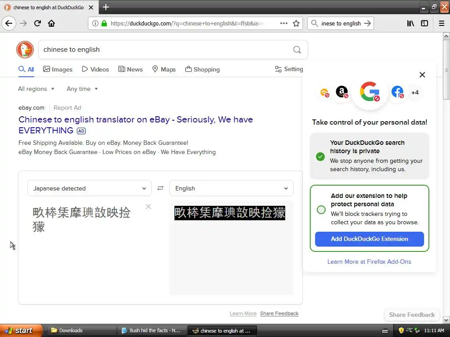The image size is (450, 337).
Task: Bookmark this page with the star icon
Action: pos(296,23)
